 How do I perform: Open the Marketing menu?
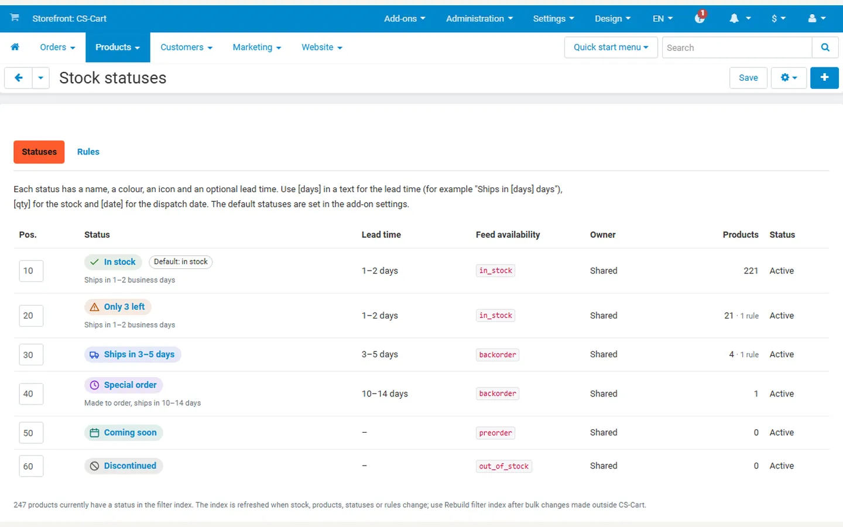(257, 47)
